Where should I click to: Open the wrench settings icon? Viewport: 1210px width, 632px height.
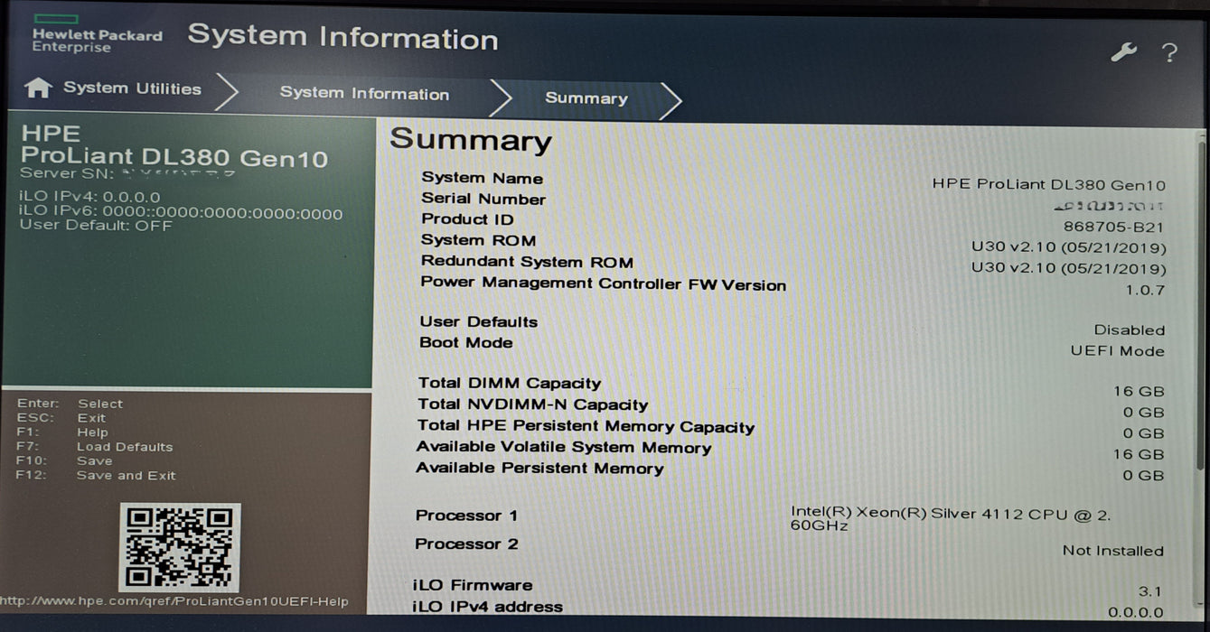(x=1123, y=52)
